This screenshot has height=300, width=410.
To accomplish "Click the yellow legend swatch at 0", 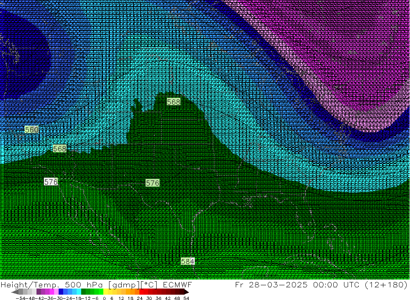I will (x=106, y=292).
